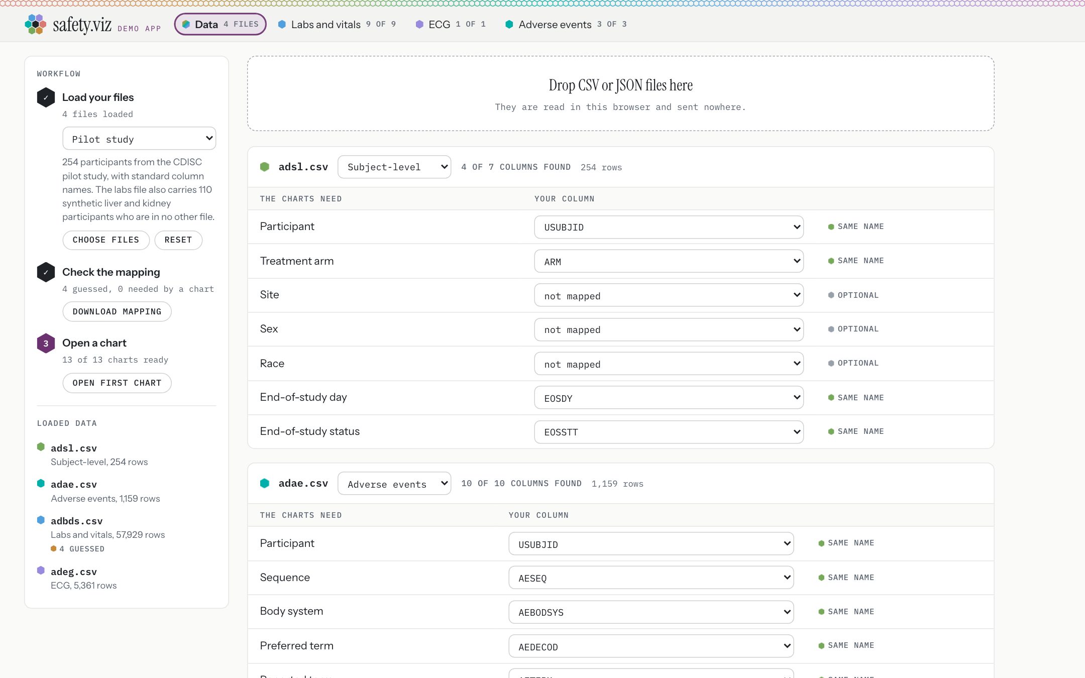This screenshot has height=678, width=1085.
Task: Click the adeg.csv entry in Loaded Data
Action: tap(126, 578)
